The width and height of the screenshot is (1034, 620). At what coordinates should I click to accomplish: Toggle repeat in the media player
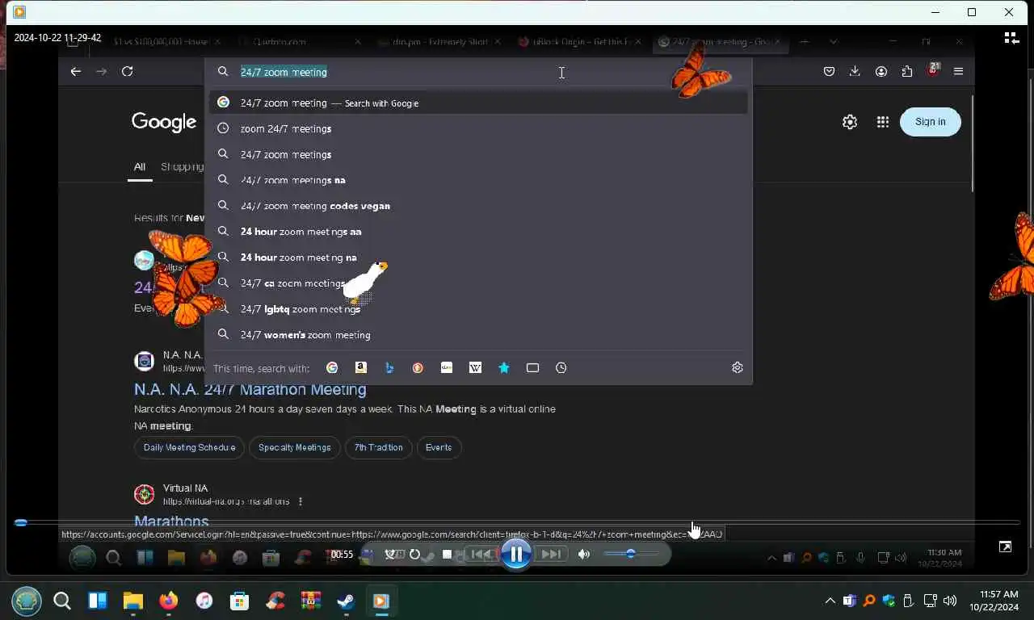click(414, 555)
